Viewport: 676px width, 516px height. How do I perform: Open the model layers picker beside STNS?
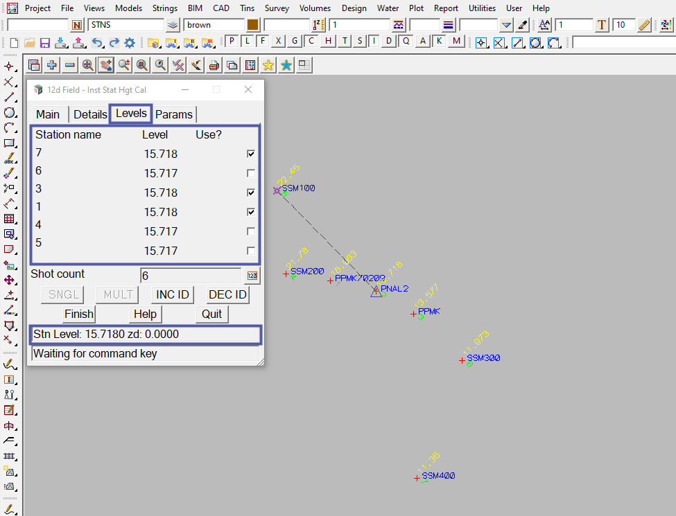pyautogui.click(x=173, y=25)
